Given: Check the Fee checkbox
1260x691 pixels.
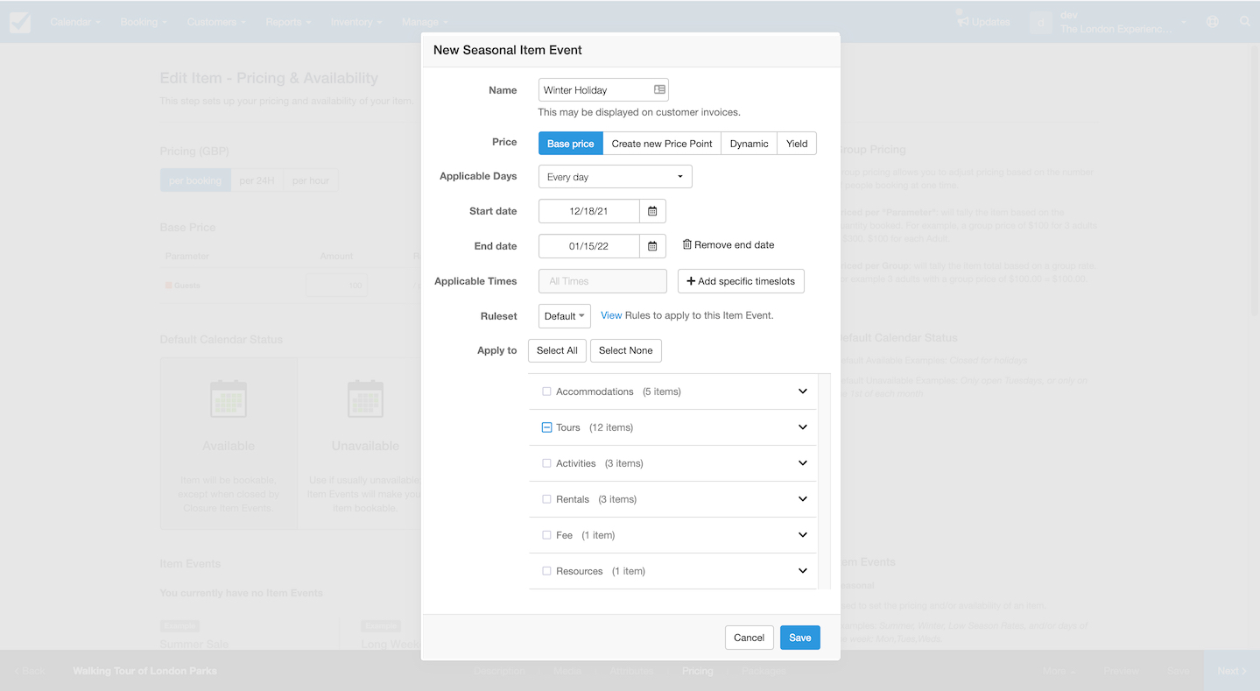Looking at the screenshot, I should pos(546,535).
